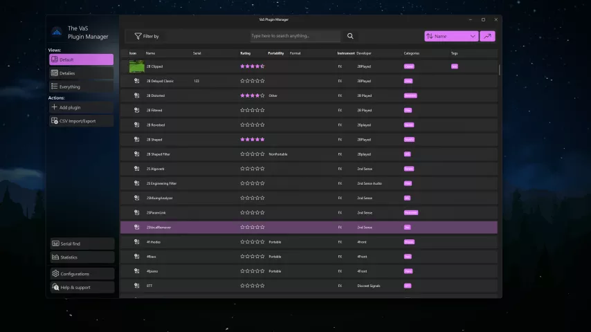Open Configurations
The width and height of the screenshot is (591, 332).
point(82,274)
